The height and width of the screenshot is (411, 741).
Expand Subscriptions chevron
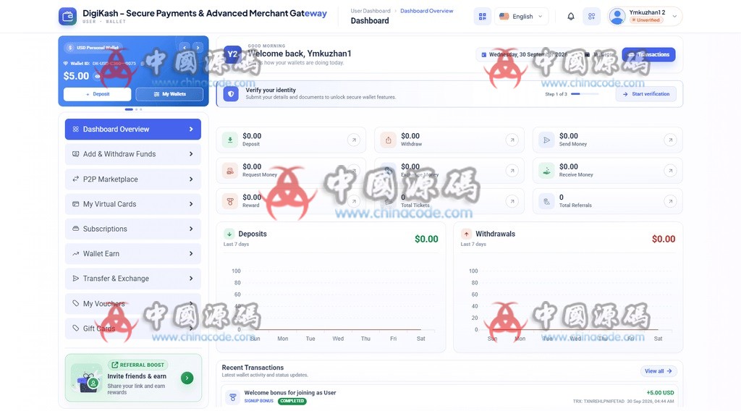pos(191,229)
